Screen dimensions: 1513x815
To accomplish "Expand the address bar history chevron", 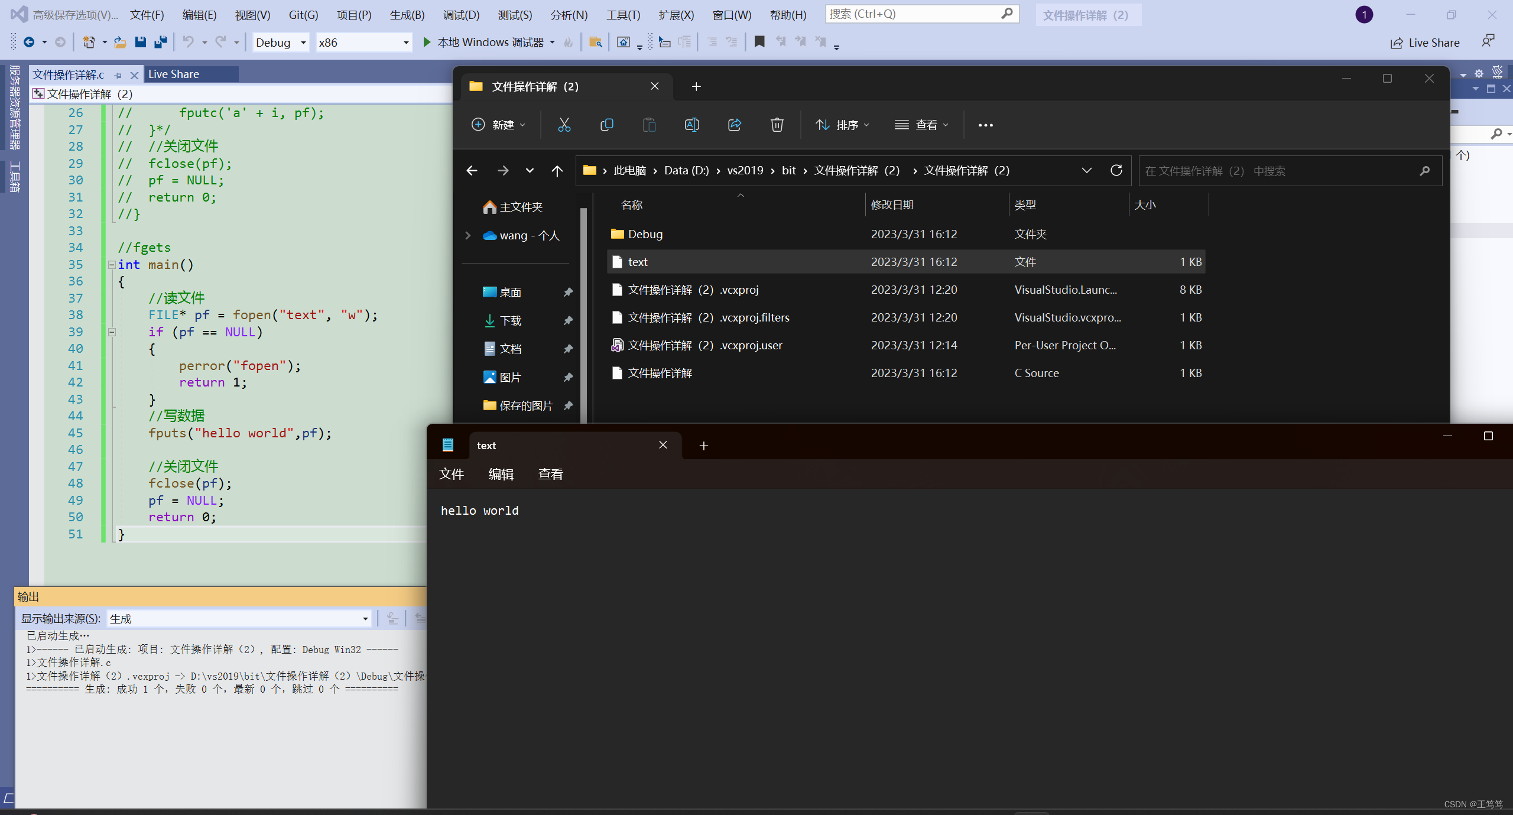I will click(1086, 170).
